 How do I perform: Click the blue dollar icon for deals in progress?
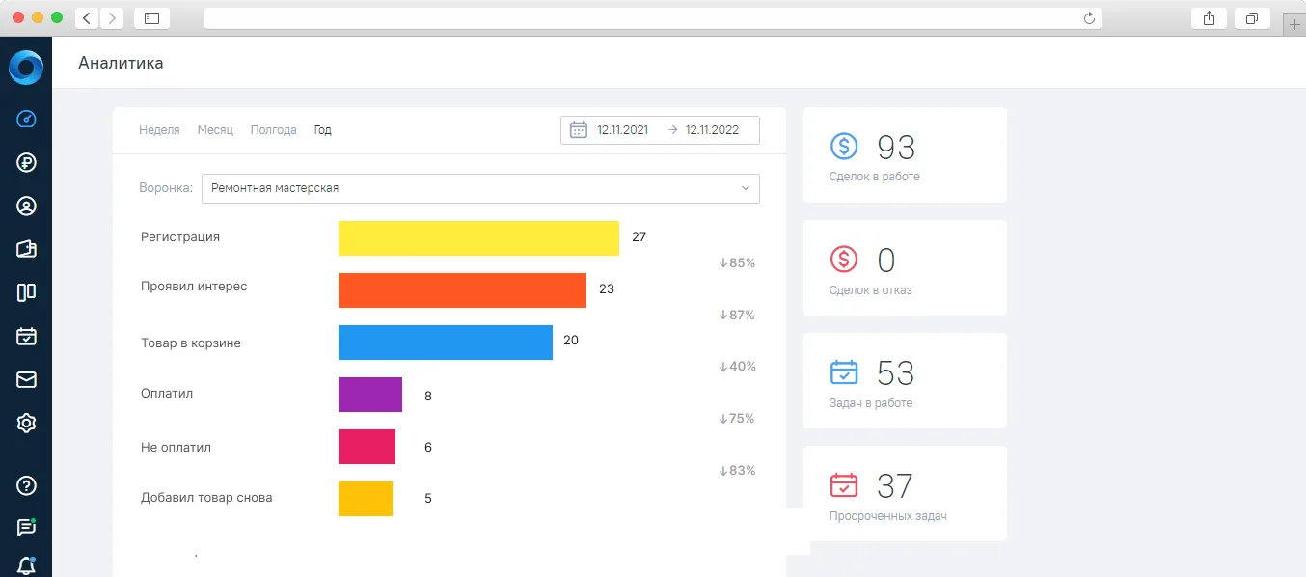tap(844, 147)
